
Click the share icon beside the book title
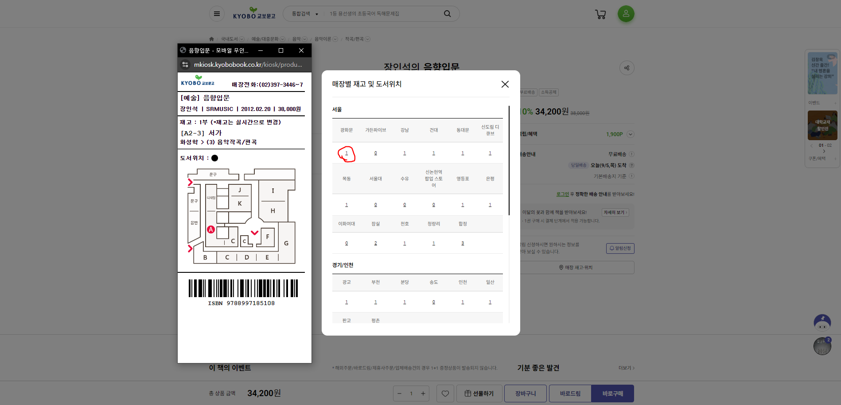tap(627, 68)
